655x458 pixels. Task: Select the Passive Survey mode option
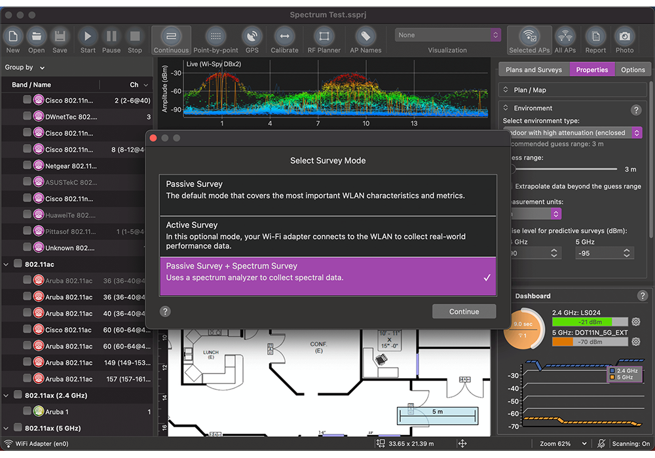328,195
